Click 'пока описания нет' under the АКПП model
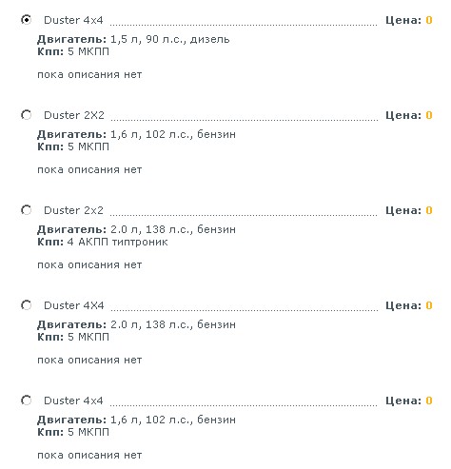This screenshot has height=469, width=451. (x=89, y=265)
